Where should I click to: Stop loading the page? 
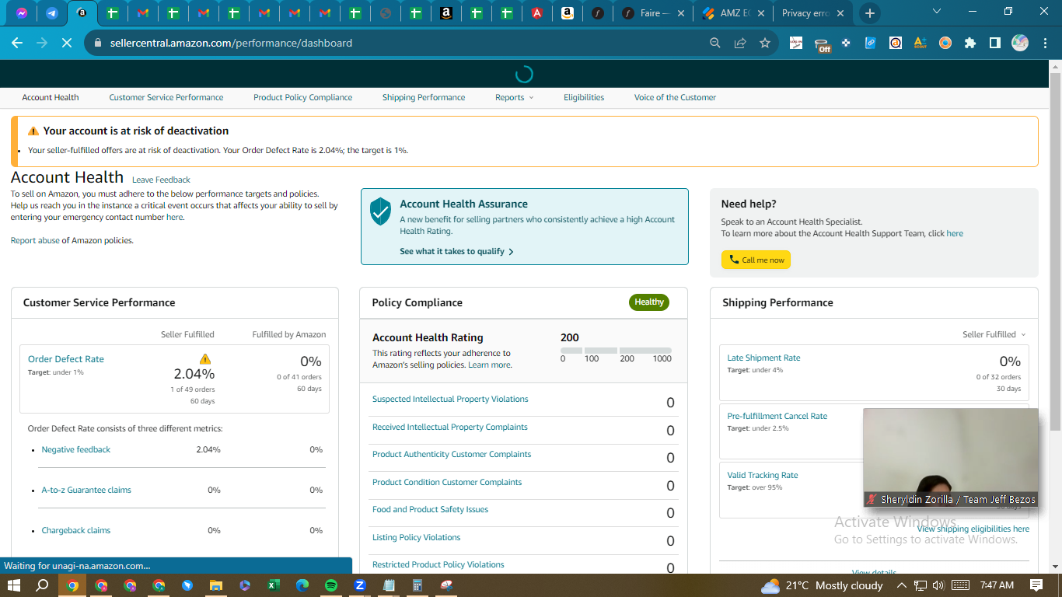(67, 43)
